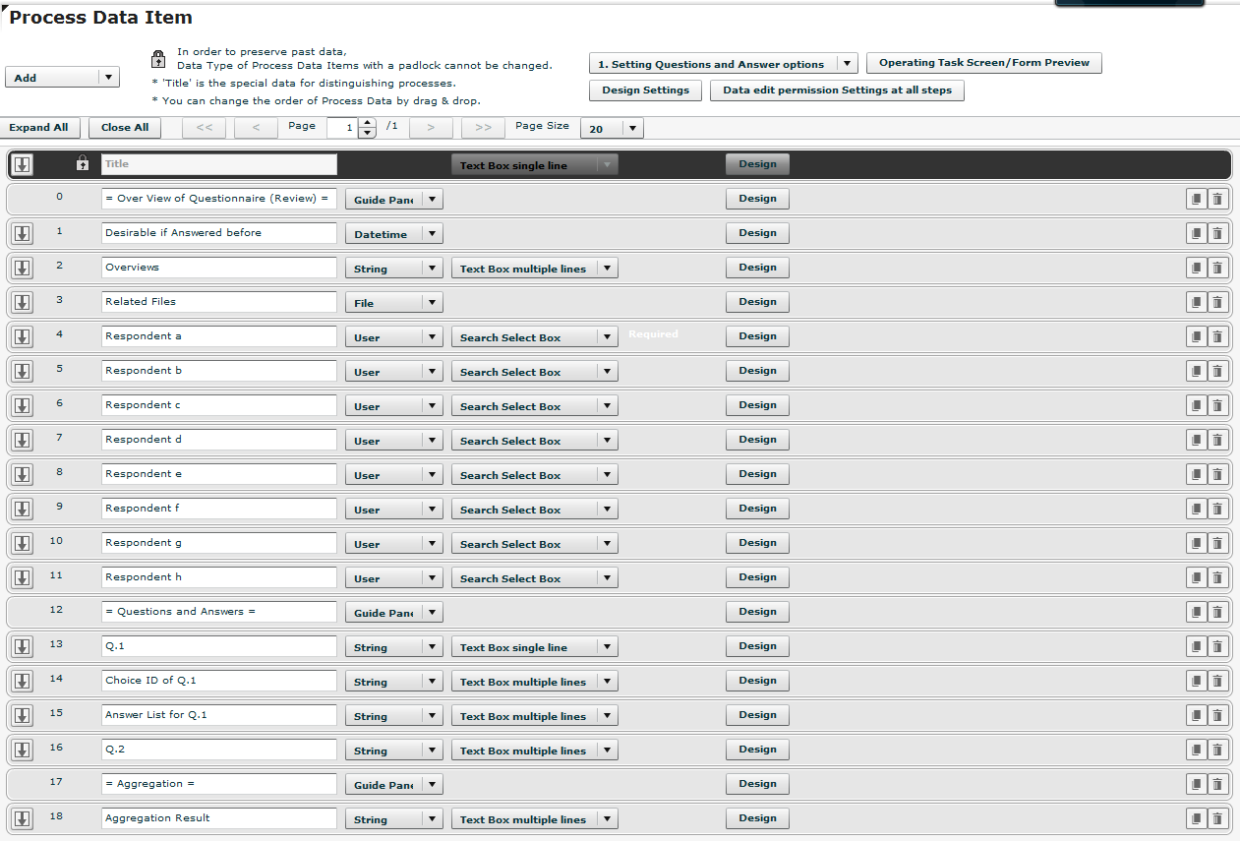1240x841 pixels.
Task: Open the Page Size dropdown showing 20
Action: click(612, 128)
